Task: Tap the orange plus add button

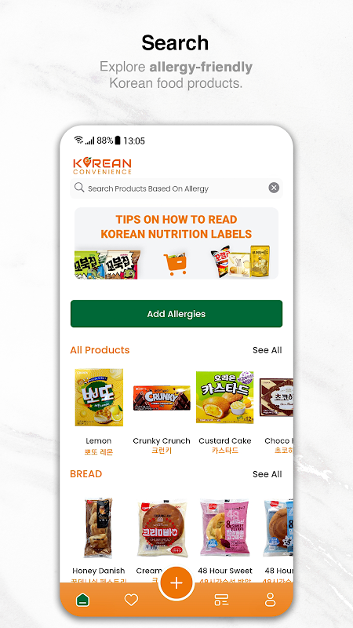Action: pyautogui.click(x=176, y=582)
